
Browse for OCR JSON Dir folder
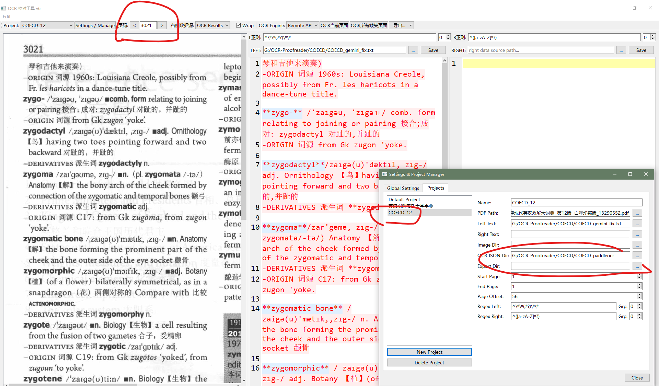pyautogui.click(x=637, y=256)
